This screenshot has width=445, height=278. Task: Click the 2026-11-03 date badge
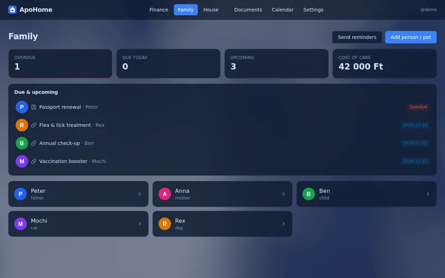tap(415, 143)
